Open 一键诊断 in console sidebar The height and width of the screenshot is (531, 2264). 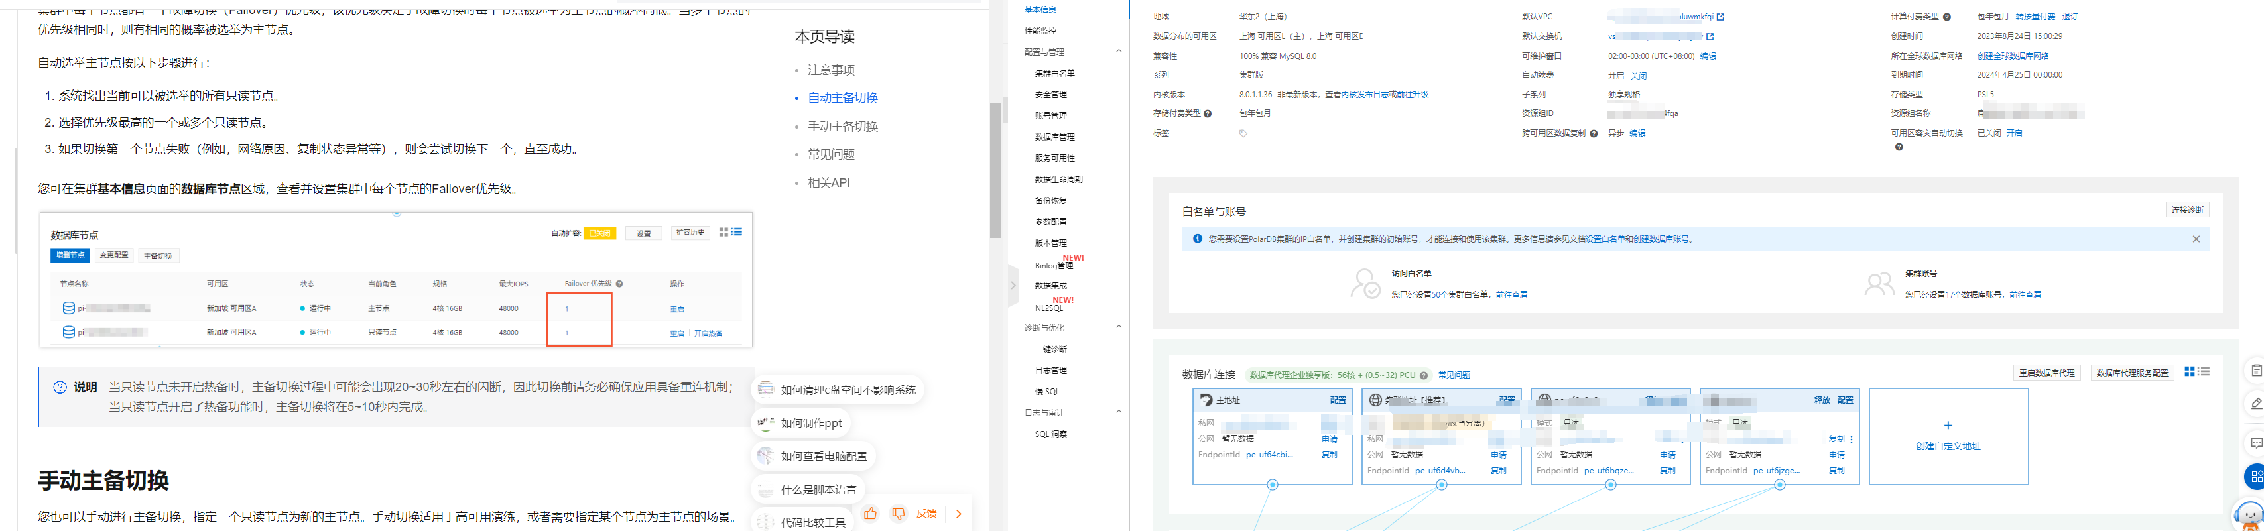1051,349
